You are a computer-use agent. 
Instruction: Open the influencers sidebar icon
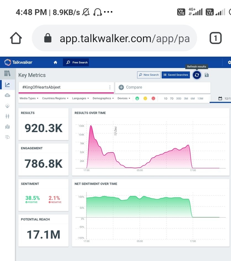pos(7,106)
